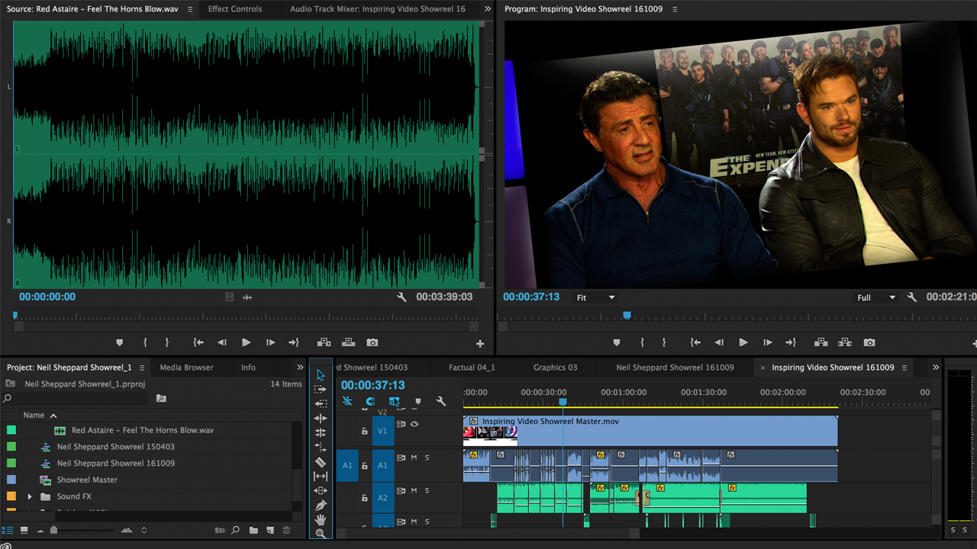
Task: Show hidden timeline tabs overflow
Action: [x=936, y=368]
